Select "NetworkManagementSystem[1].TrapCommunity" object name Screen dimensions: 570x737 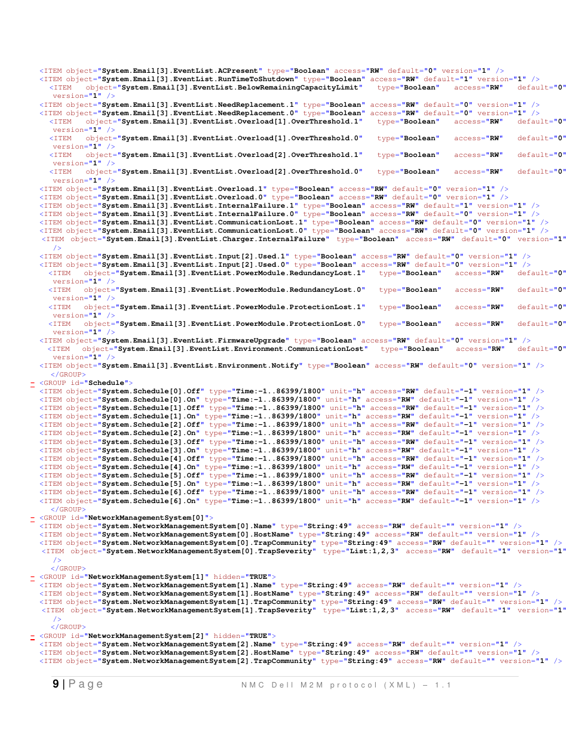tap(207, 602)
